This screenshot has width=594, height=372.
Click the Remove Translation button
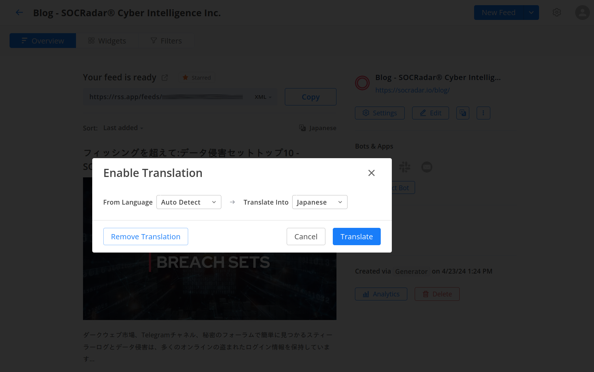(x=145, y=237)
